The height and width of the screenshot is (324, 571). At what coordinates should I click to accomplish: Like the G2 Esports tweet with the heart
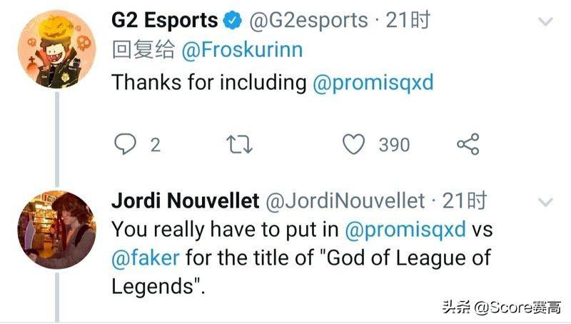click(x=353, y=145)
